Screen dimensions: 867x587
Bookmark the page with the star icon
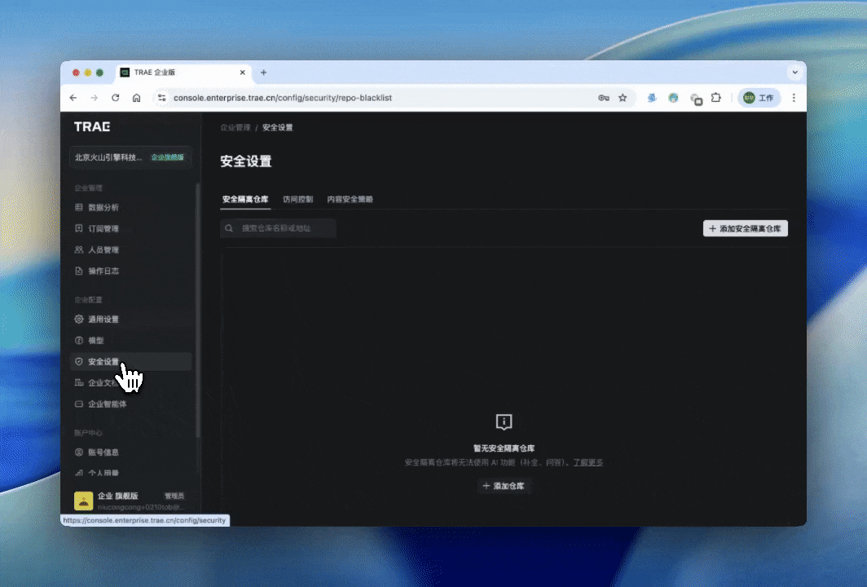[623, 98]
